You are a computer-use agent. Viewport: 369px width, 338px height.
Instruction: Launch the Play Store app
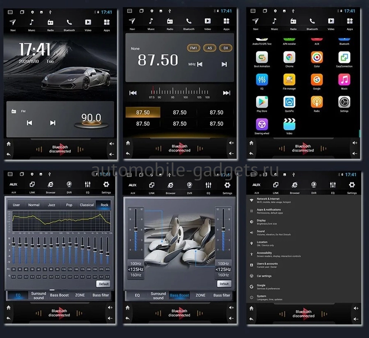[x=262, y=102]
